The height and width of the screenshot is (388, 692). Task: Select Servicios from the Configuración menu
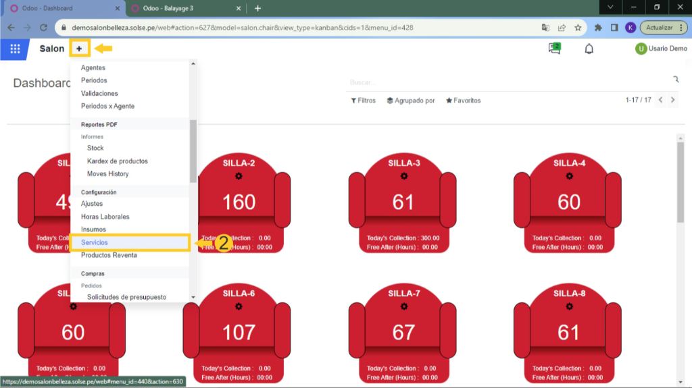[95, 242]
